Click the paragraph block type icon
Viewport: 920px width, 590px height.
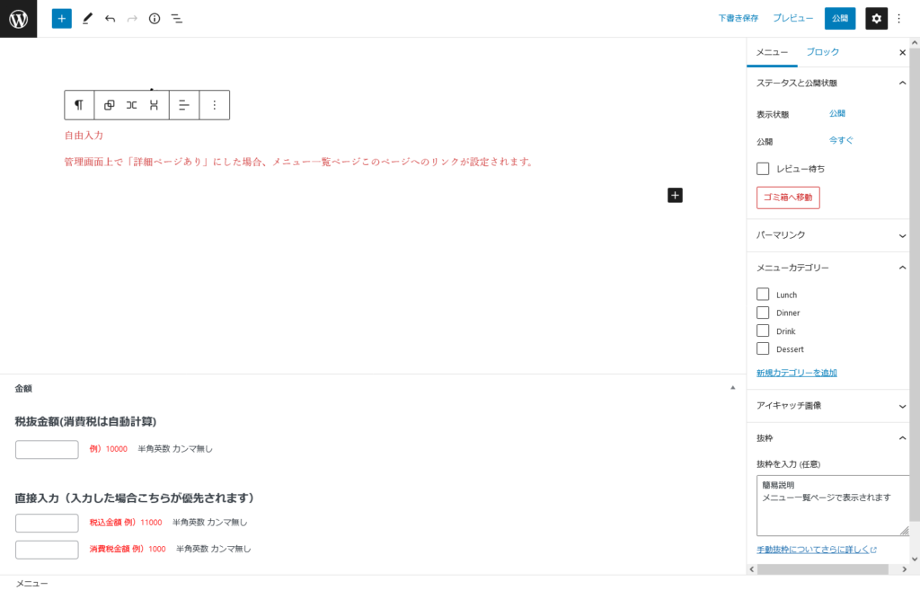79,105
